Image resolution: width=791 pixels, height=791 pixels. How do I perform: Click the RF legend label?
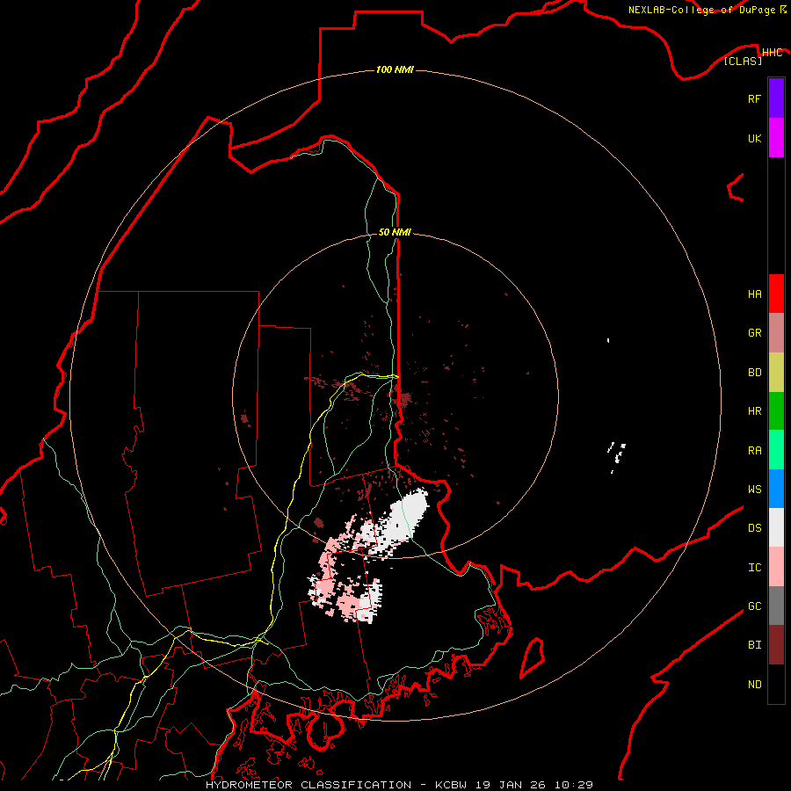754,98
